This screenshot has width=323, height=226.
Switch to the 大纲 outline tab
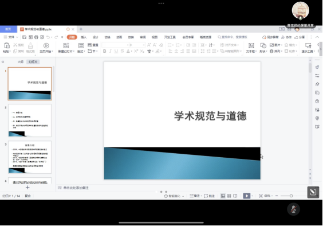tap(21, 62)
